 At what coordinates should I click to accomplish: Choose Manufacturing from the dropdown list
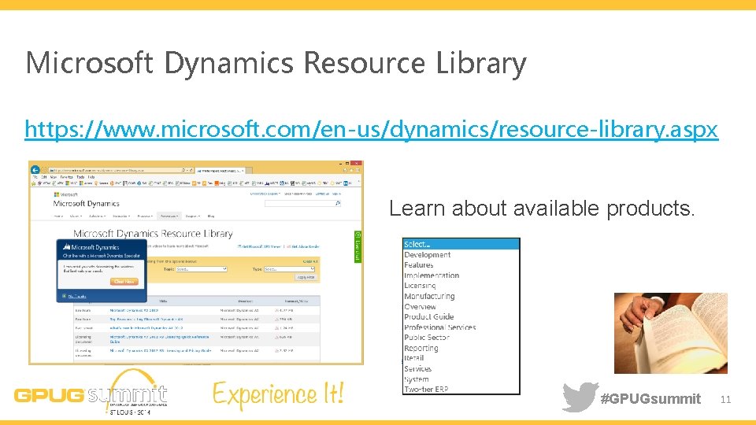[429, 296]
